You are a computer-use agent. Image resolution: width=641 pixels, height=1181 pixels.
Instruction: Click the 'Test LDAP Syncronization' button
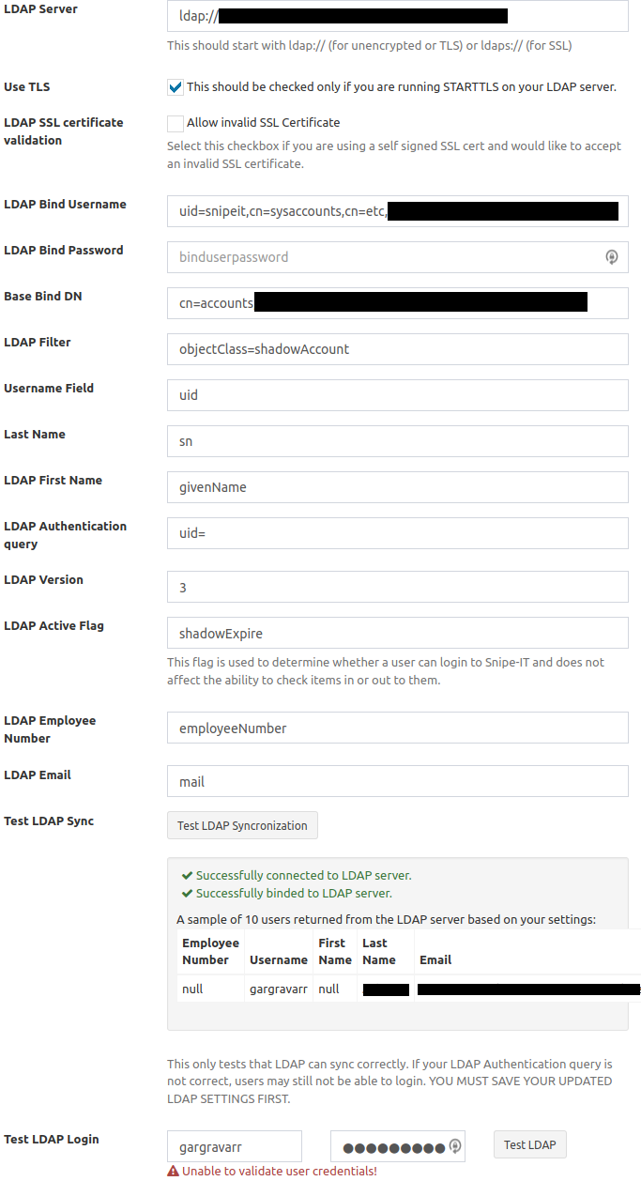(x=242, y=825)
